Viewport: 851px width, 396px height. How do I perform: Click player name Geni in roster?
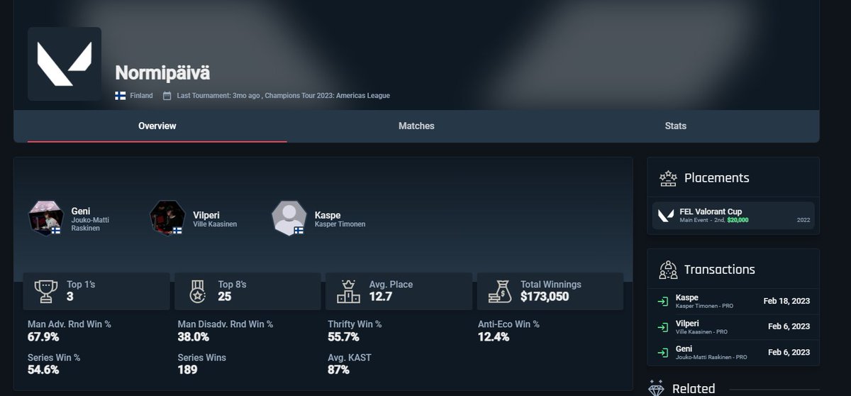[x=81, y=211]
